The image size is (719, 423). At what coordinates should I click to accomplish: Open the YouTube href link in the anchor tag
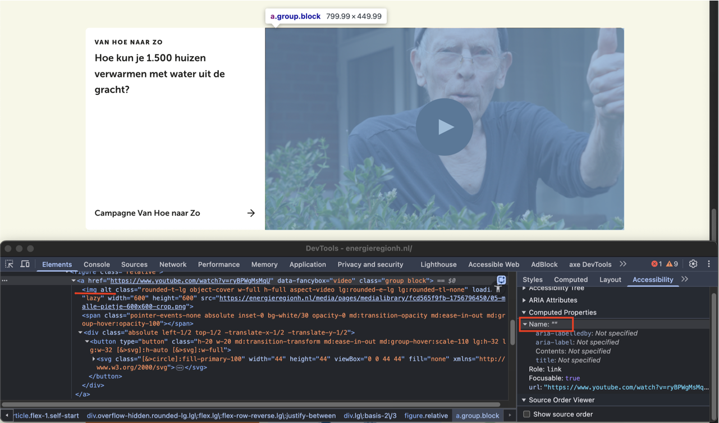(191, 280)
